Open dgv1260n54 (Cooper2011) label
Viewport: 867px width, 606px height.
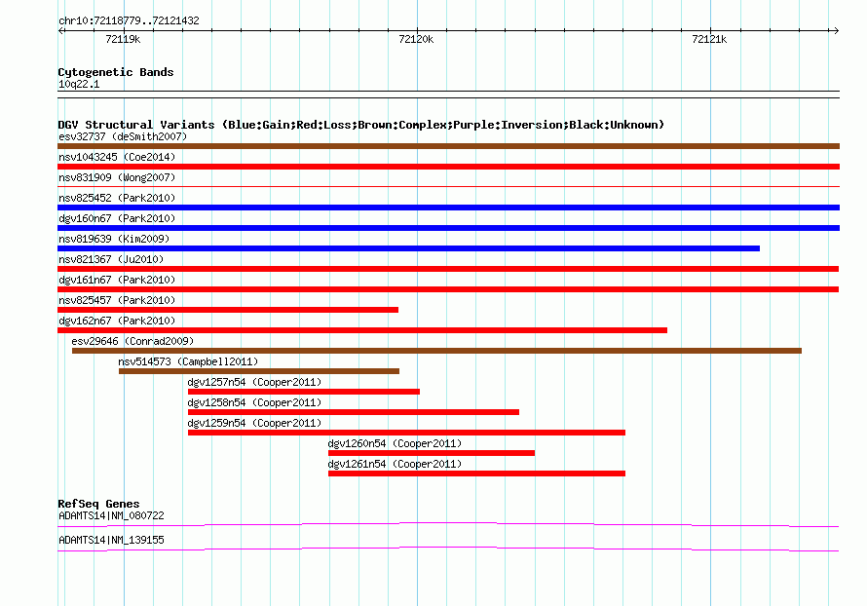[x=395, y=443]
